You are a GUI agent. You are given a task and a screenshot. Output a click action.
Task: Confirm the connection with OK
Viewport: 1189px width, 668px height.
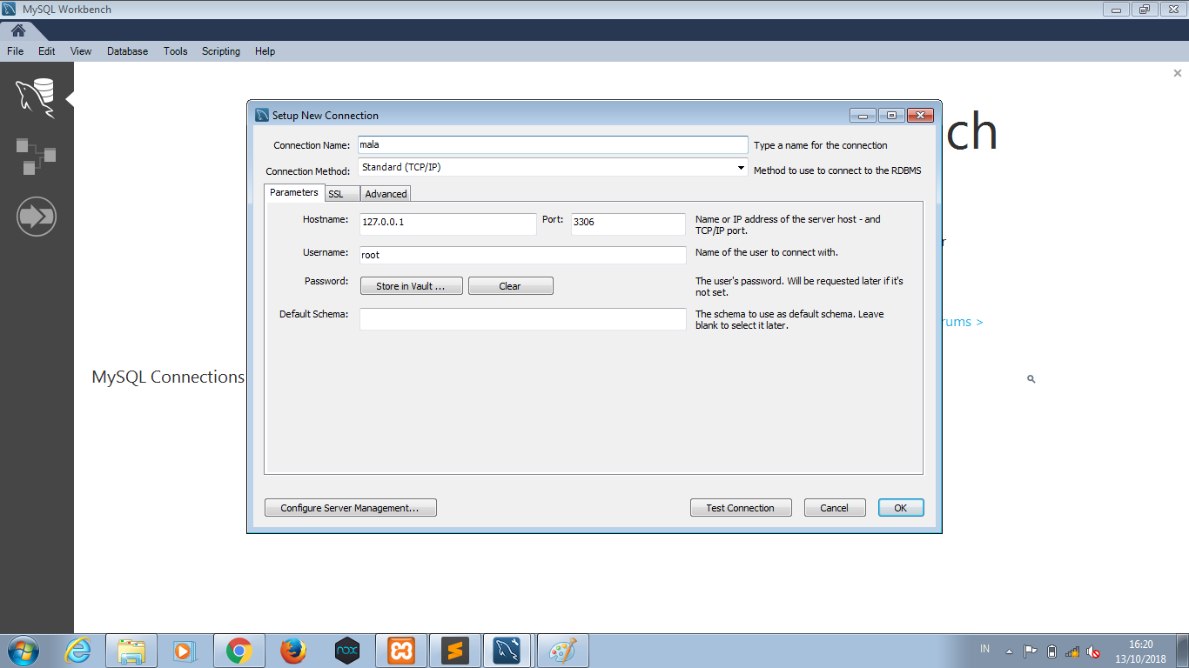click(x=901, y=508)
